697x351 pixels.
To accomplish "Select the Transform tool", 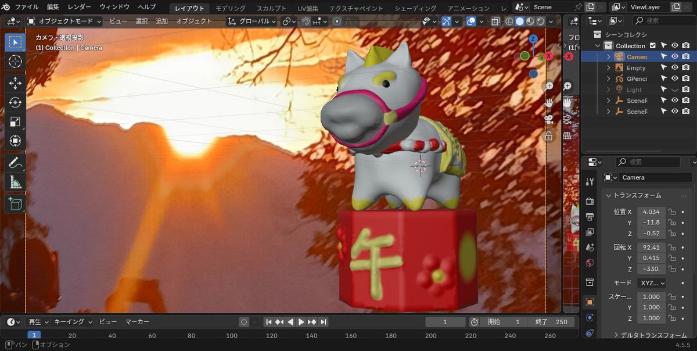I will click(x=15, y=141).
